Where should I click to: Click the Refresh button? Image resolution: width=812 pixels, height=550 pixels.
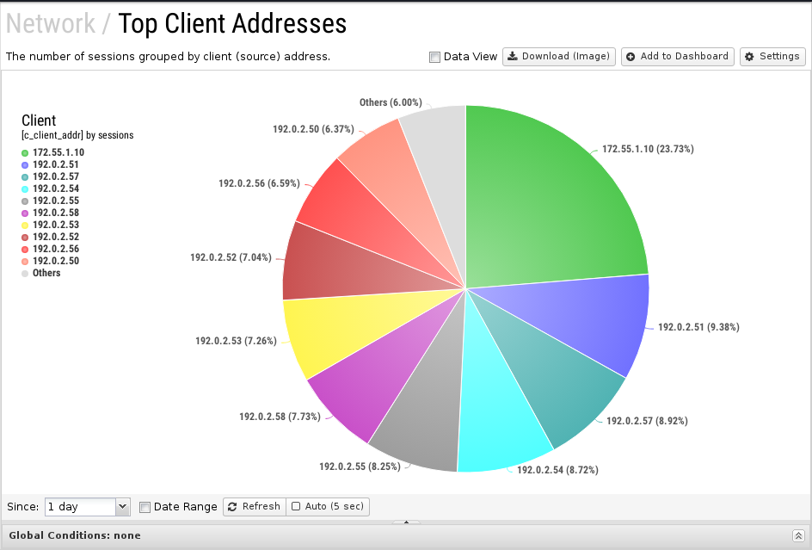point(254,507)
